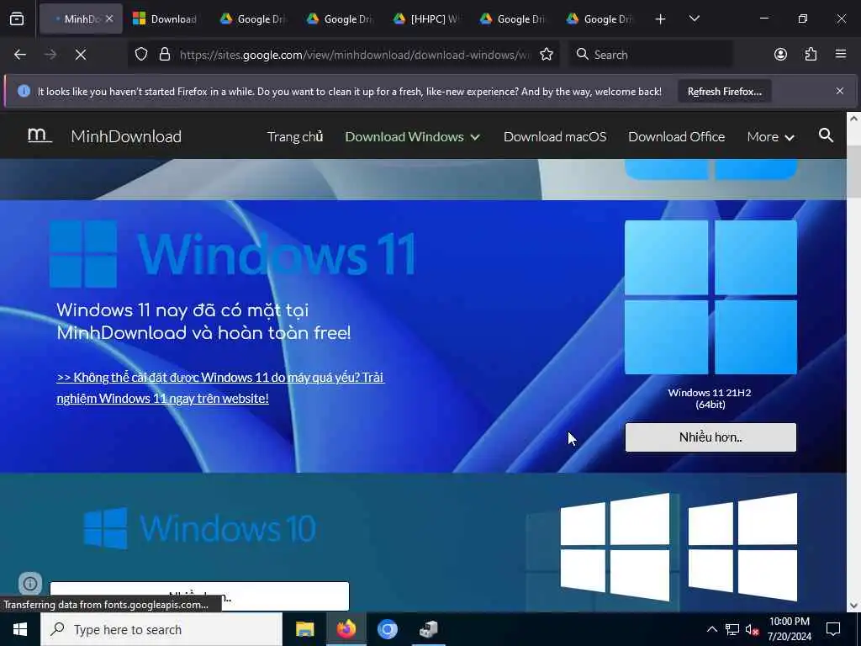Click the MinhDownload site logo
Screen dimensions: 861x646
click(x=40, y=135)
